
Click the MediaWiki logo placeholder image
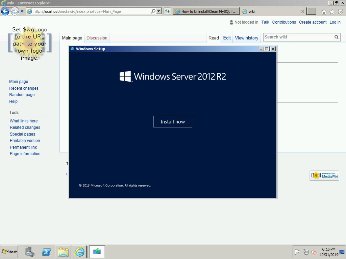pos(30,44)
